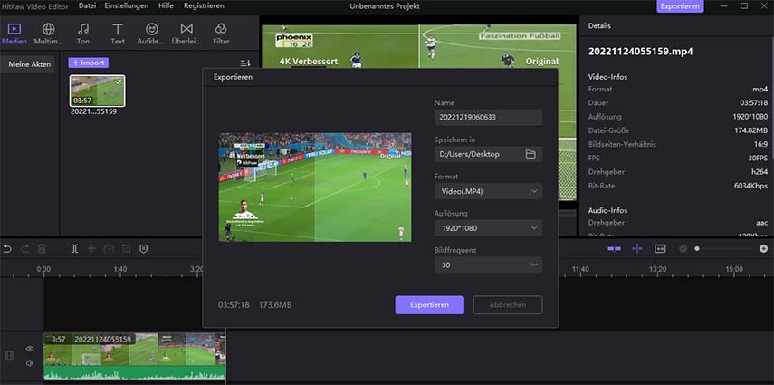774x385 pixels.
Task: Select the Text tool tab
Action: click(118, 34)
